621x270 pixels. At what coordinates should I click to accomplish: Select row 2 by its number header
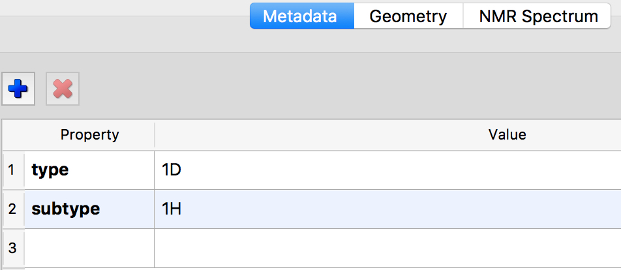click(12, 209)
